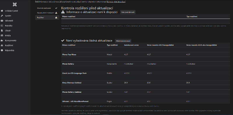Image resolution: width=233 pixels, height=115 pixels.
Task: Click the Více podrobností button
Action: coord(128,12)
